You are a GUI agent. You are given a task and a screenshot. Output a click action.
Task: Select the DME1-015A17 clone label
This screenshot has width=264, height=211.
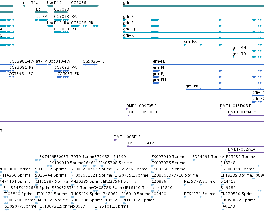[x=140, y=143]
